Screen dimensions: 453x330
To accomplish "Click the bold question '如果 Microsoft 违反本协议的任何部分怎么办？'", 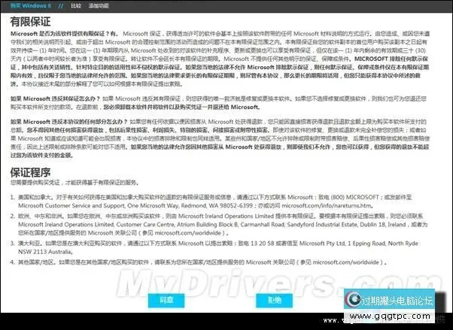I will 68,122.
